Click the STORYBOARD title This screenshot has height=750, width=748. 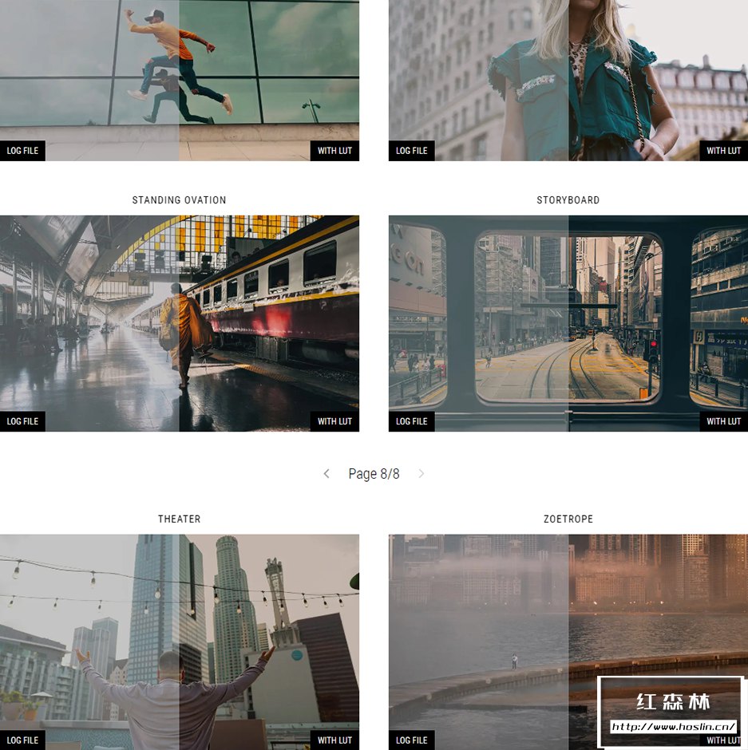pos(568,200)
